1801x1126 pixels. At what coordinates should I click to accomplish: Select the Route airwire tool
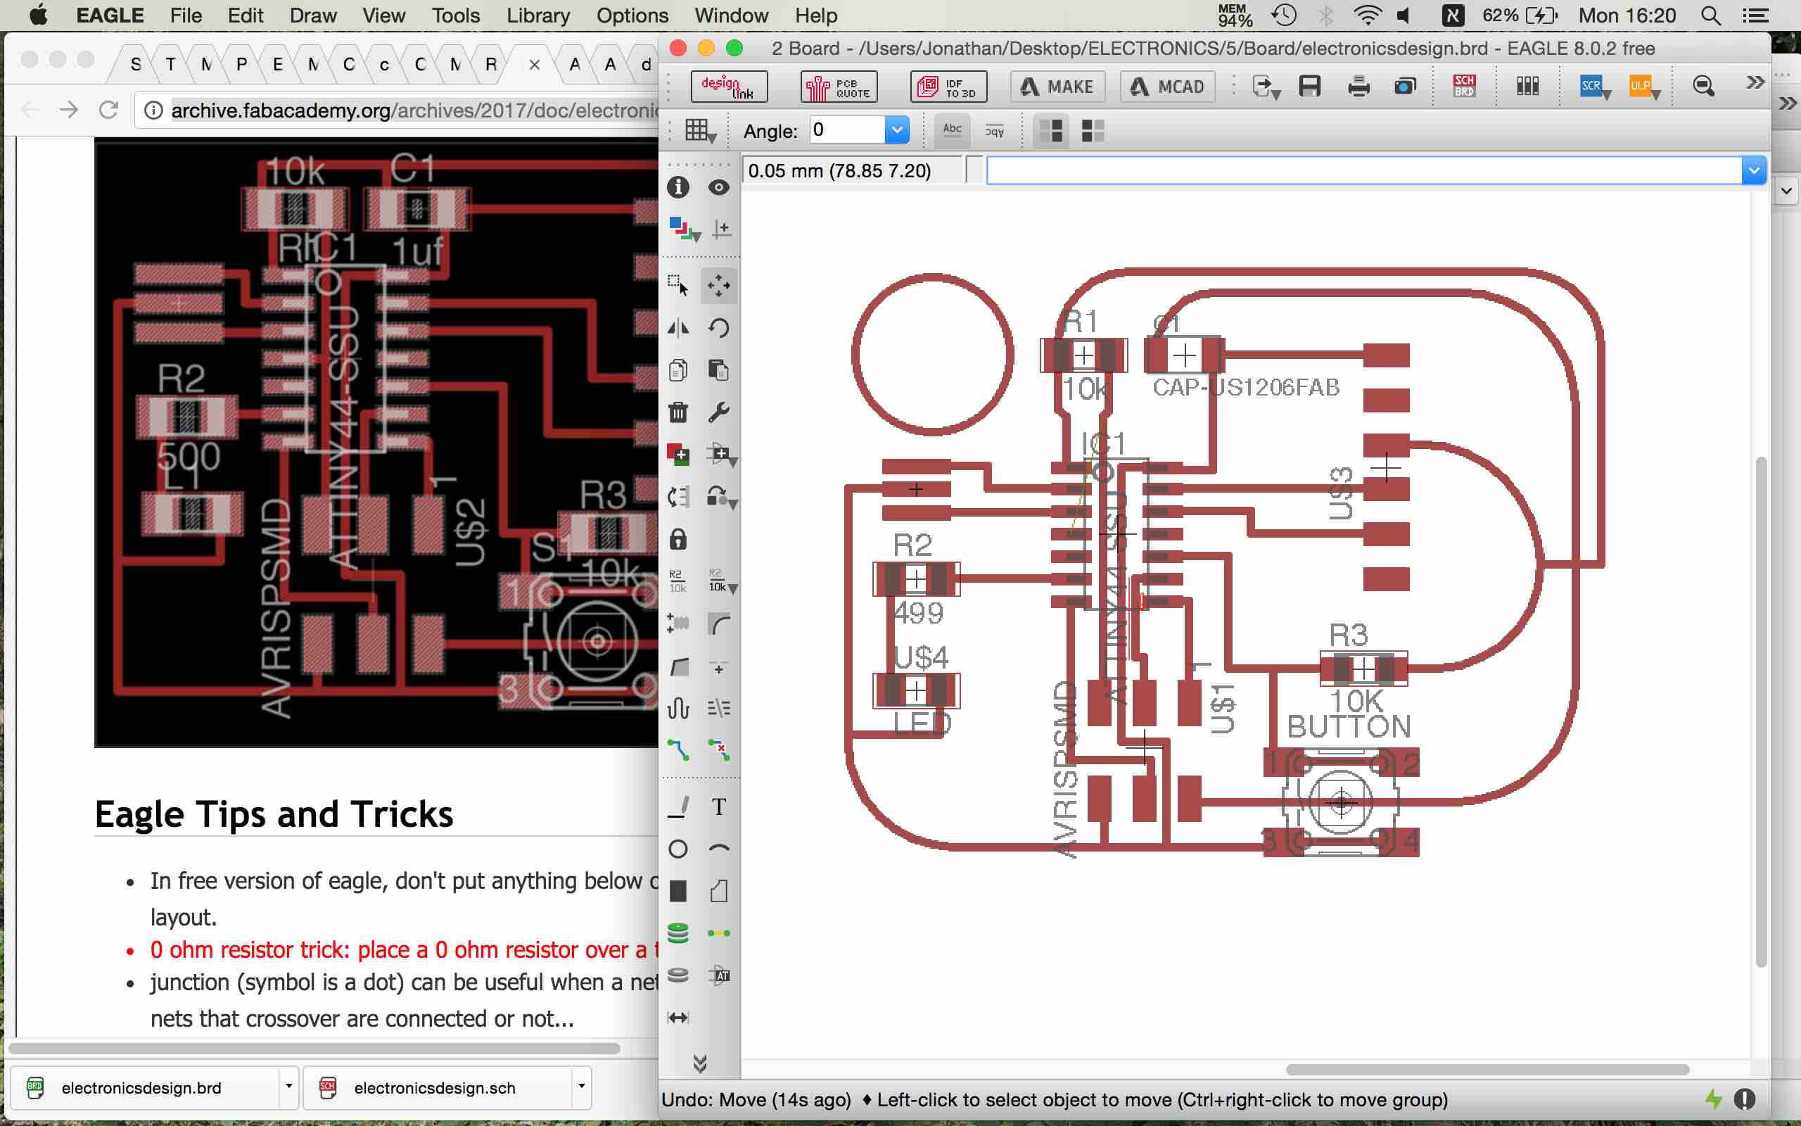(678, 750)
